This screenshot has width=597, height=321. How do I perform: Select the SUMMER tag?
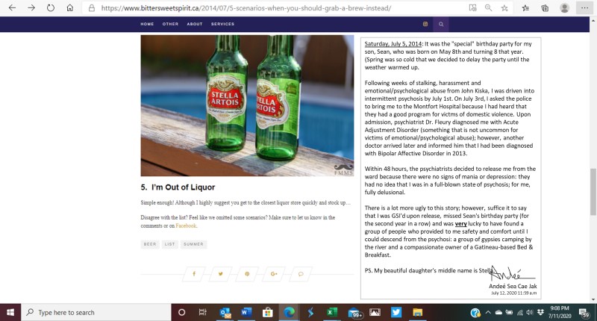point(193,244)
